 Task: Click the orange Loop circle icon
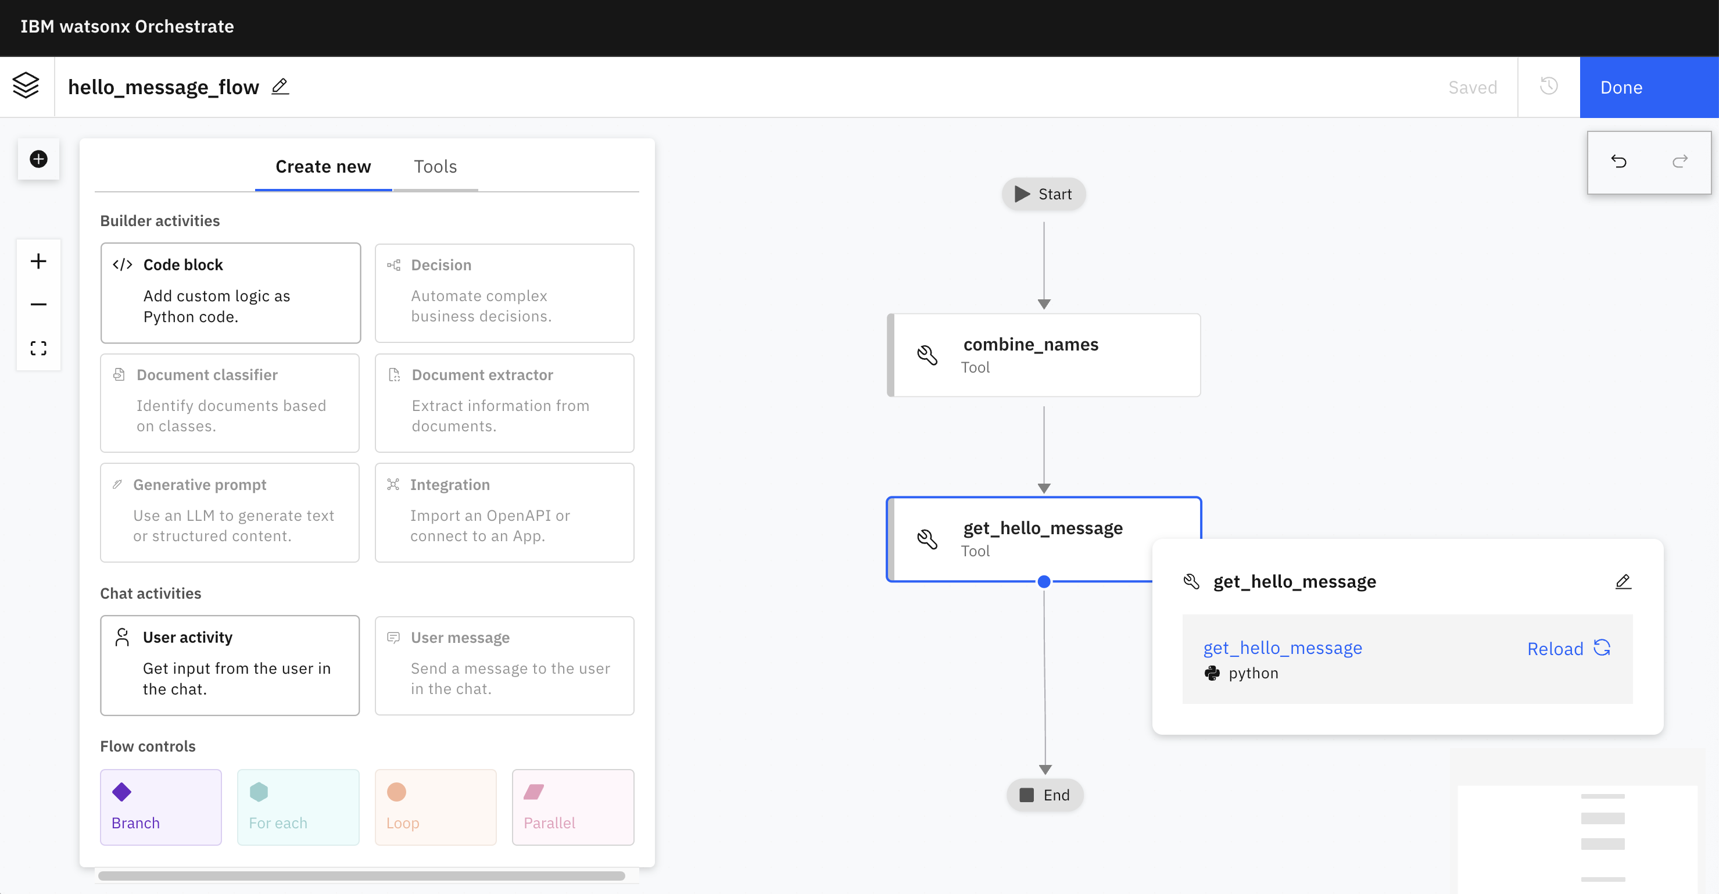[x=396, y=792]
